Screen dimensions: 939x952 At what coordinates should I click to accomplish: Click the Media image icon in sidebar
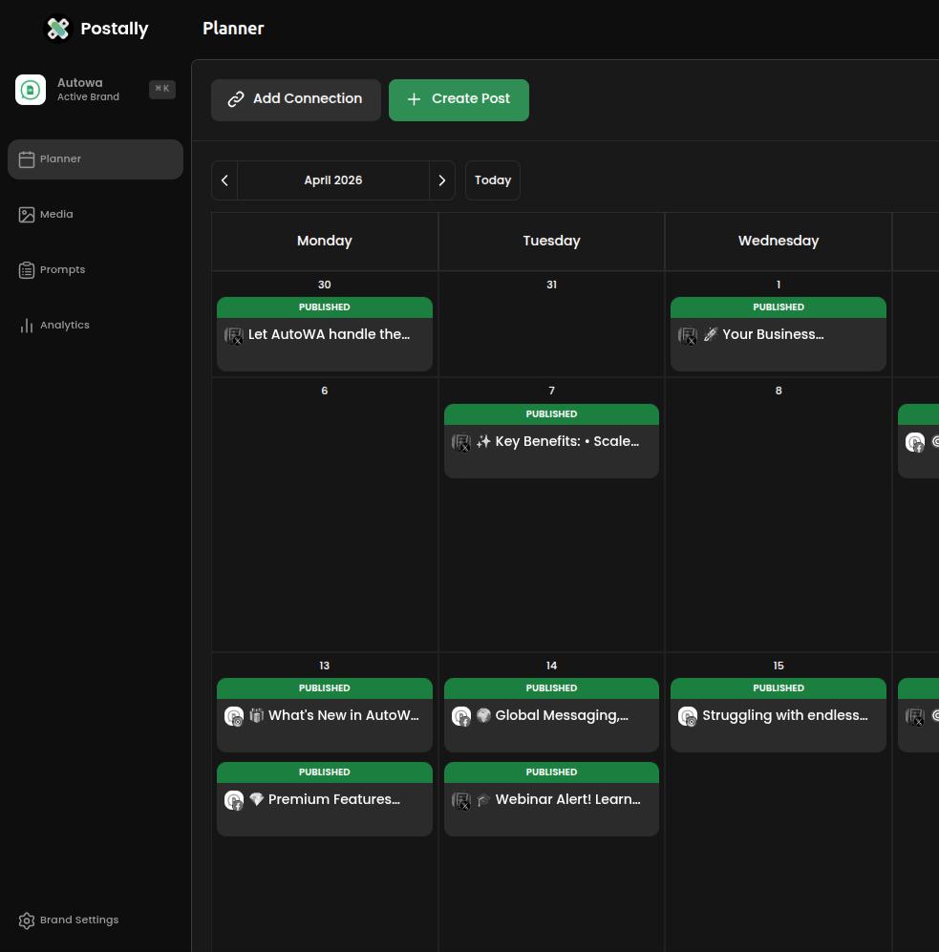[x=26, y=215]
